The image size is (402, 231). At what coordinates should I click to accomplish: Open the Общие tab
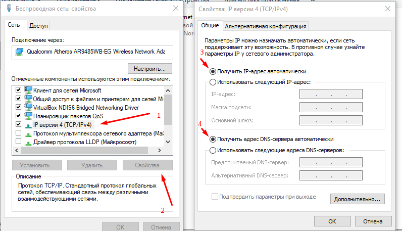pyautogui.click(x=210, y=25)
